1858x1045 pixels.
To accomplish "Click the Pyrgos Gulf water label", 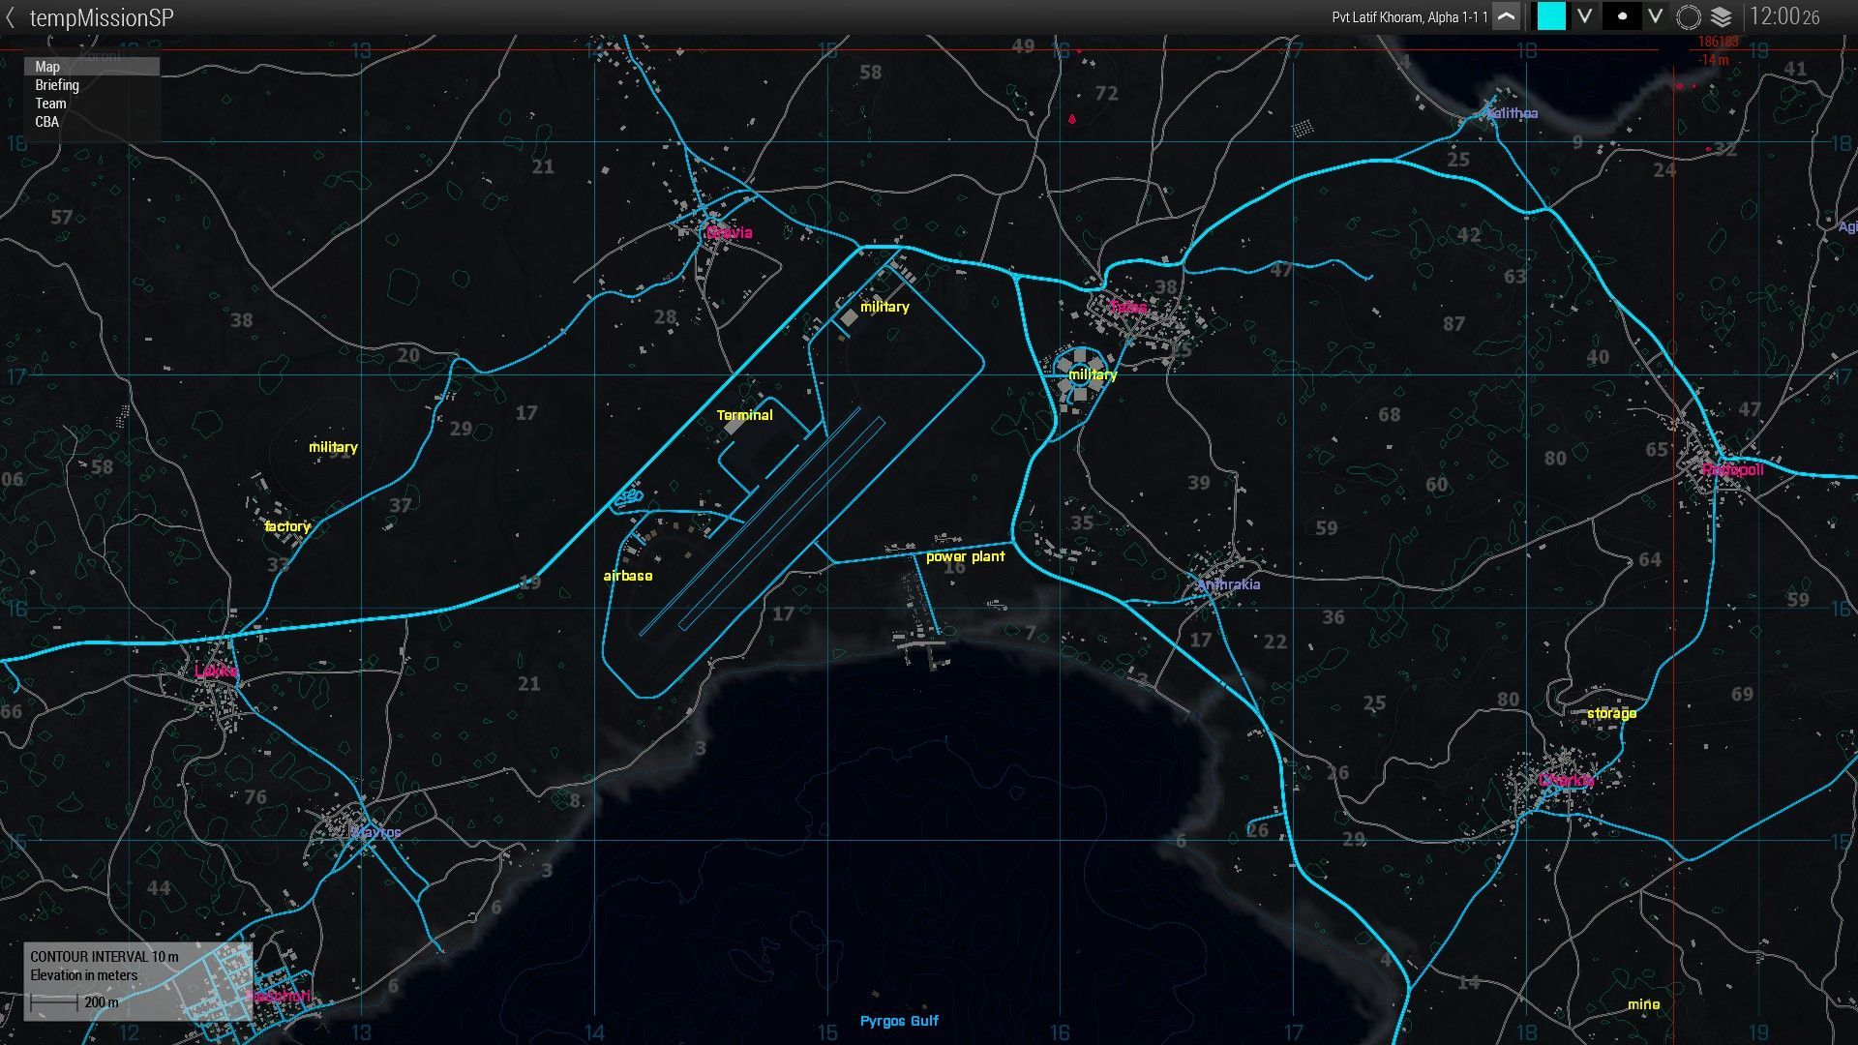I will tap(899, 1021).
